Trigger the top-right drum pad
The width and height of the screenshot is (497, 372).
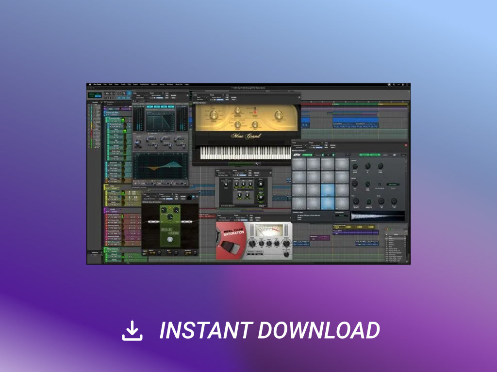342,164
